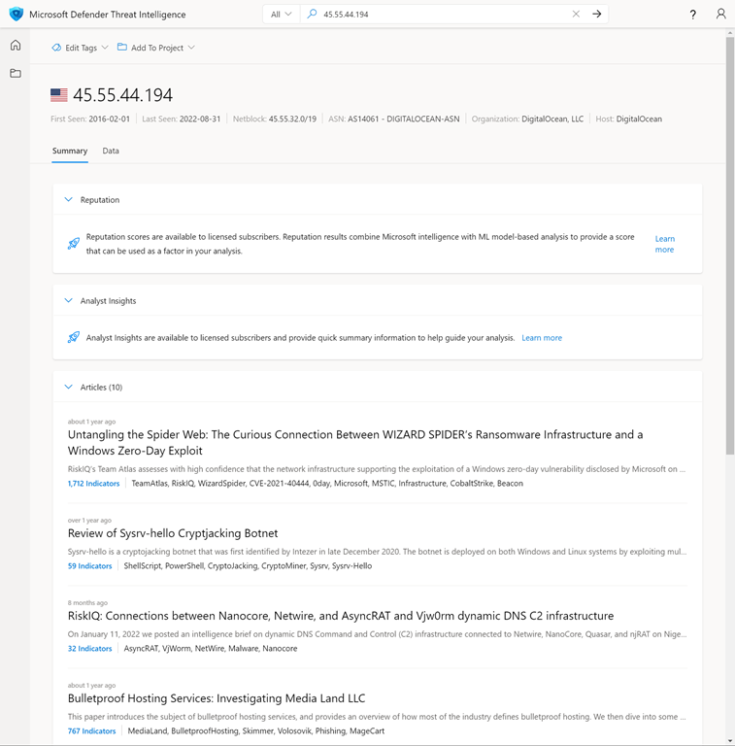Click the Reputation rocket icon
Image resolution: width=735 pixels, height=746 pixels.
click(74, 244)
